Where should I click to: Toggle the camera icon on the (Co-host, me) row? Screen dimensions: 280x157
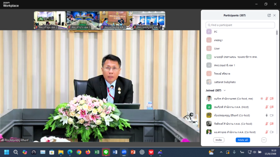coord(272,99)
